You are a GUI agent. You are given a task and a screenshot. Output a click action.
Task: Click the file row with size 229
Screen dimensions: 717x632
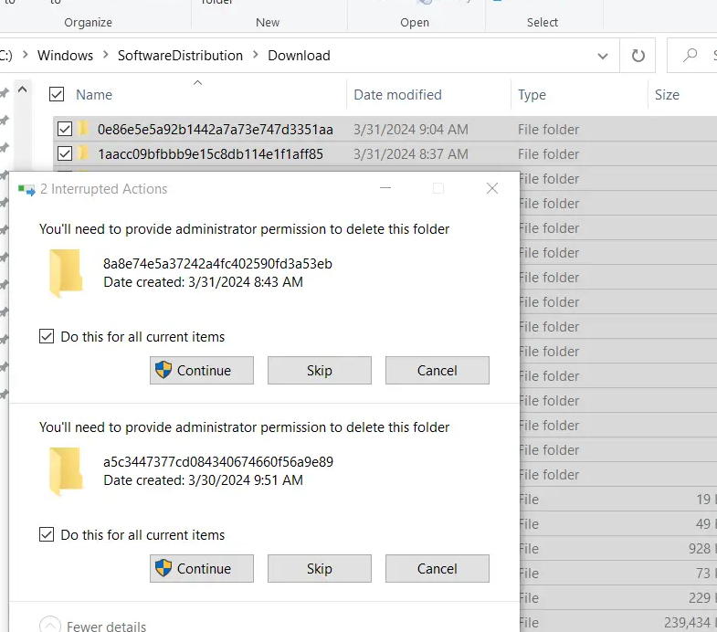pyautogui.click(x=618, y=597)
